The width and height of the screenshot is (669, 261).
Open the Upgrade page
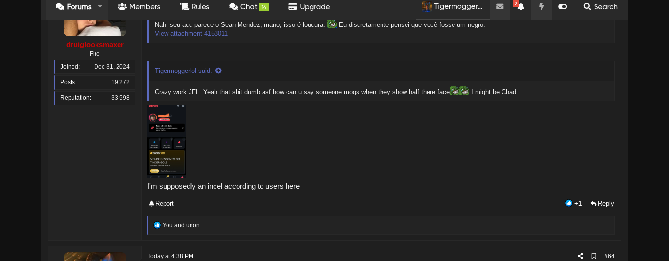point(309,7)
